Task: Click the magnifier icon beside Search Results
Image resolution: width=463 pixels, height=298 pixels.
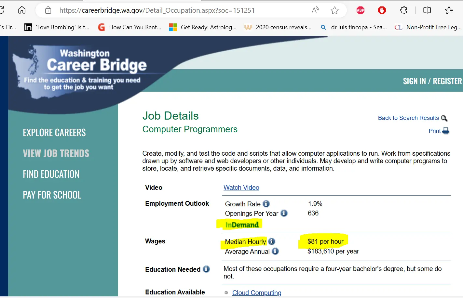Action: pyautogui.click(x=444, y=118)
